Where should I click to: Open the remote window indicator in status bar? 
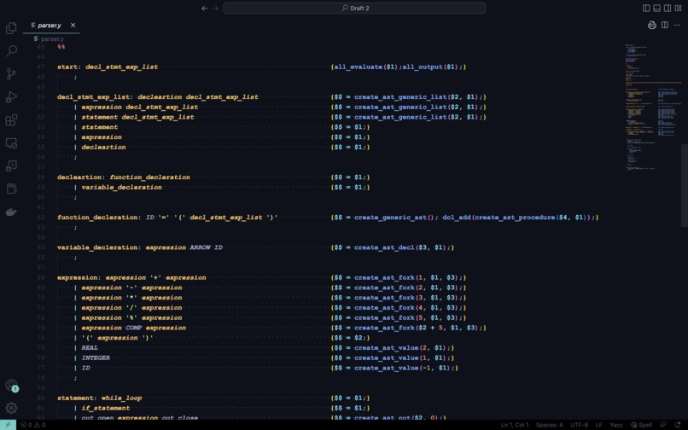8,425
